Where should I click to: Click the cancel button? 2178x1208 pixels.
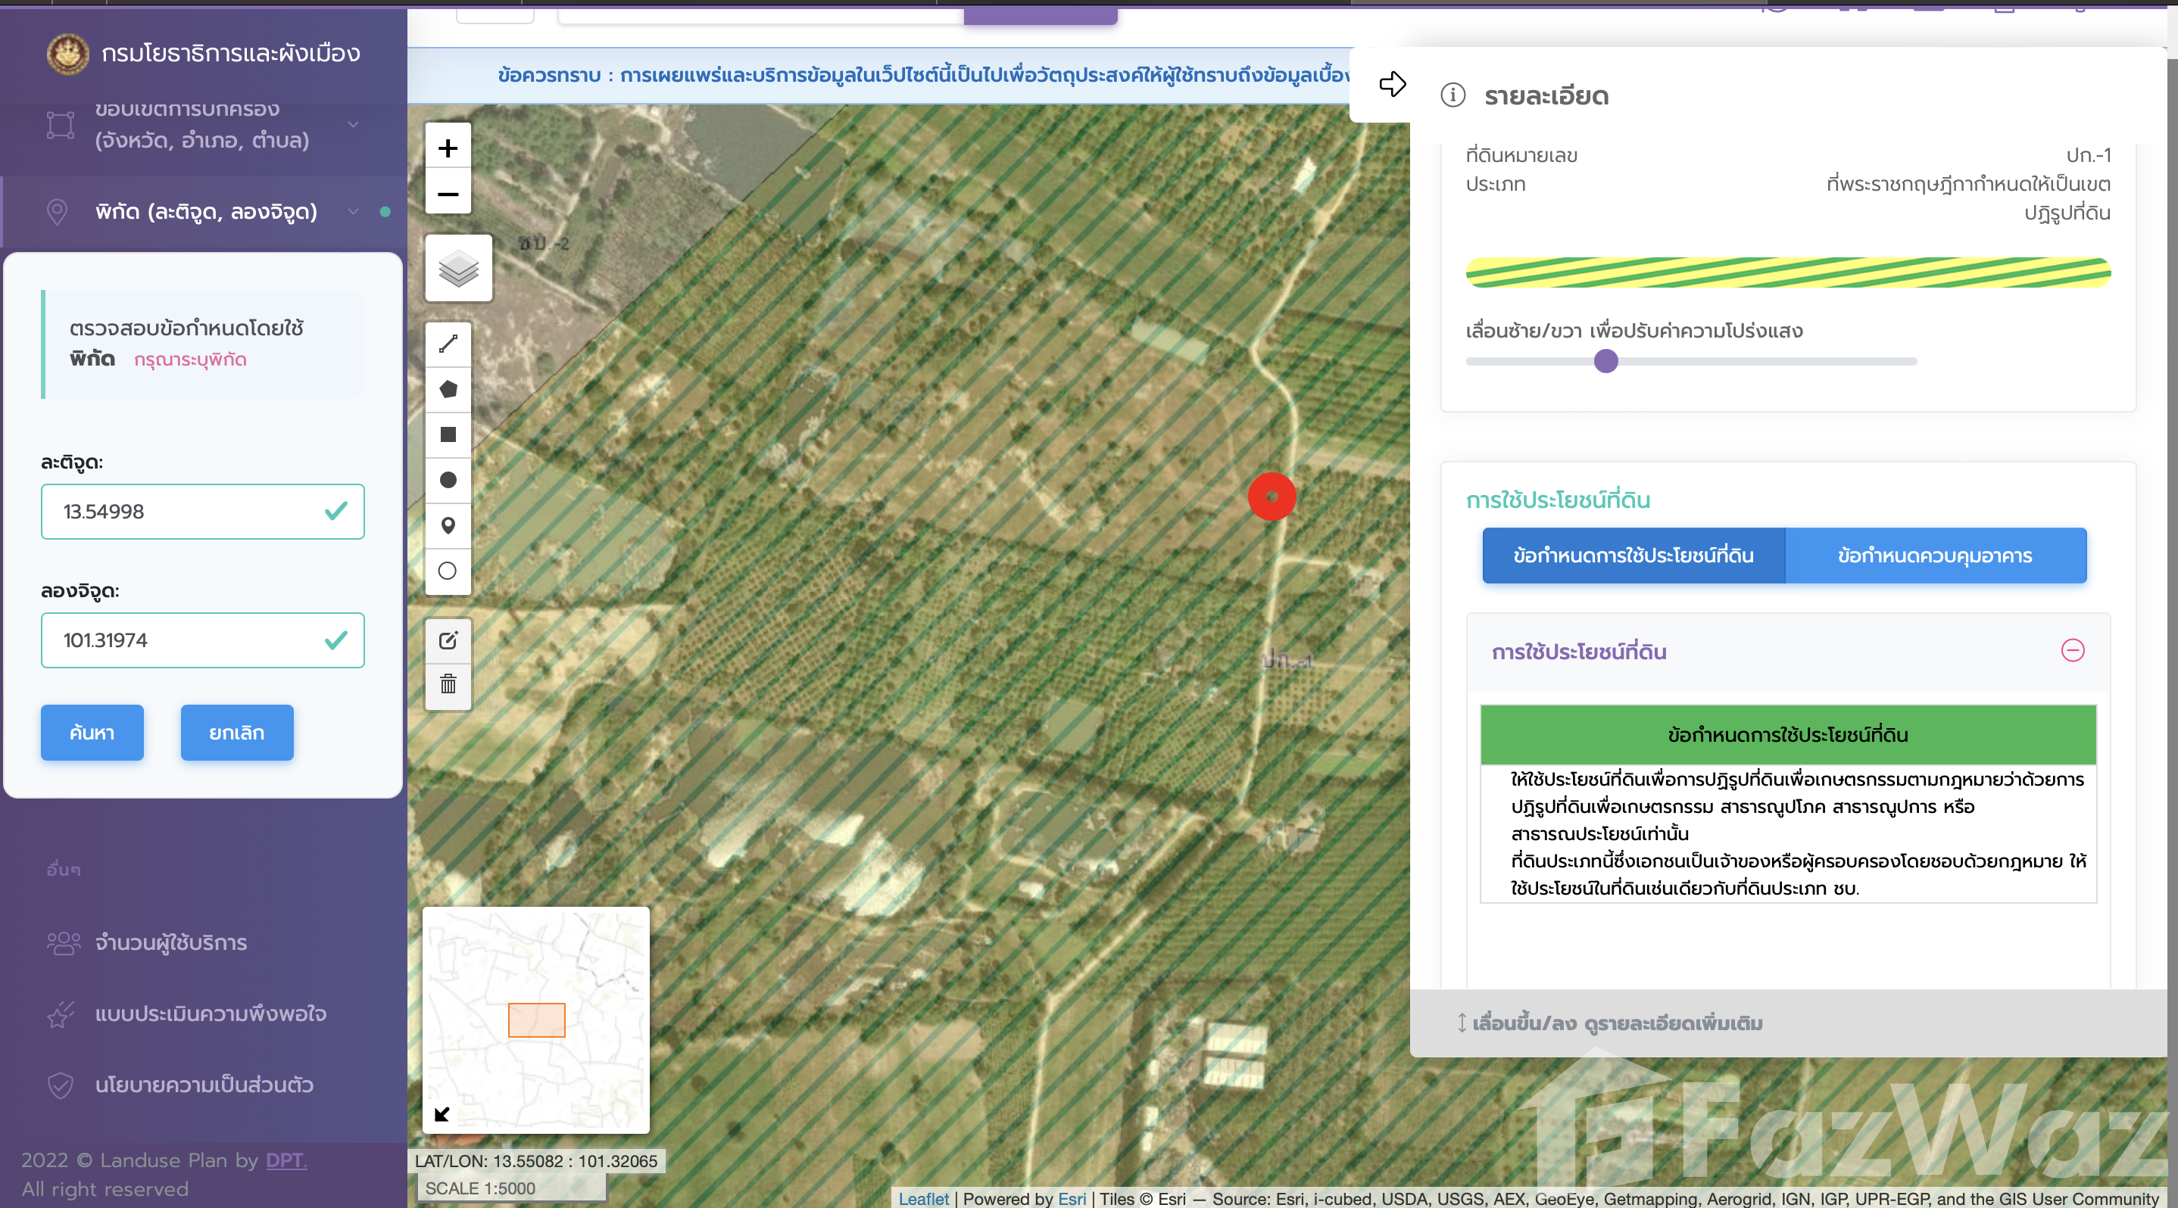point(237,733)
